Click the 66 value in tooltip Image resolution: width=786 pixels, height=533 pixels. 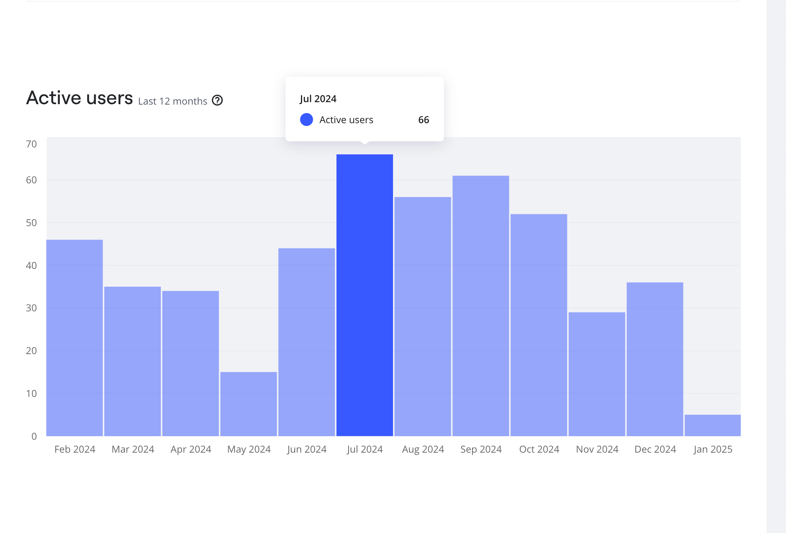(423, 120)
